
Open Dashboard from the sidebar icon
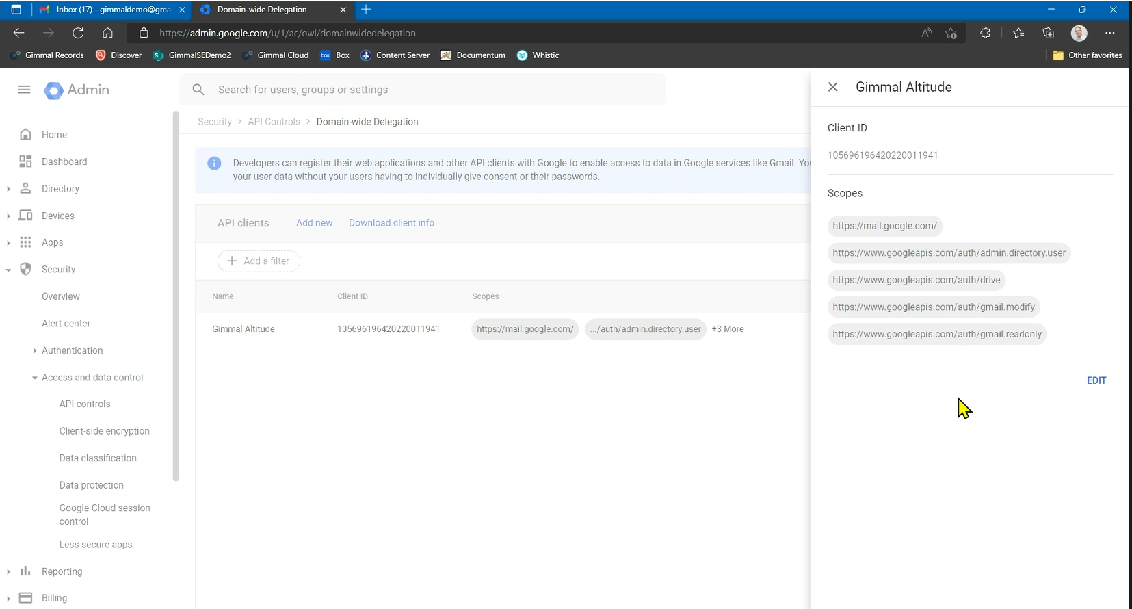(25, 161)
